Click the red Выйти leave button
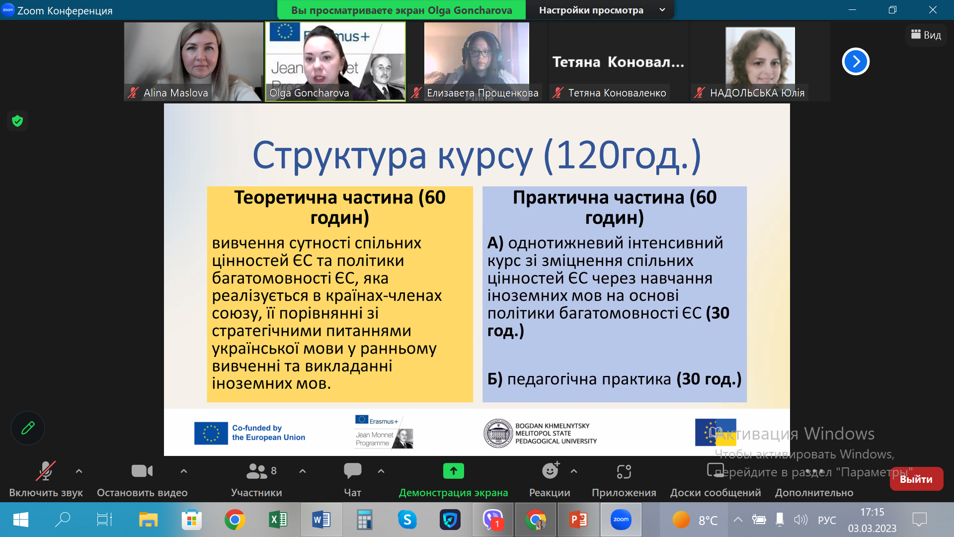The height and width of the screenshot is (537, 954). (916, 479)
